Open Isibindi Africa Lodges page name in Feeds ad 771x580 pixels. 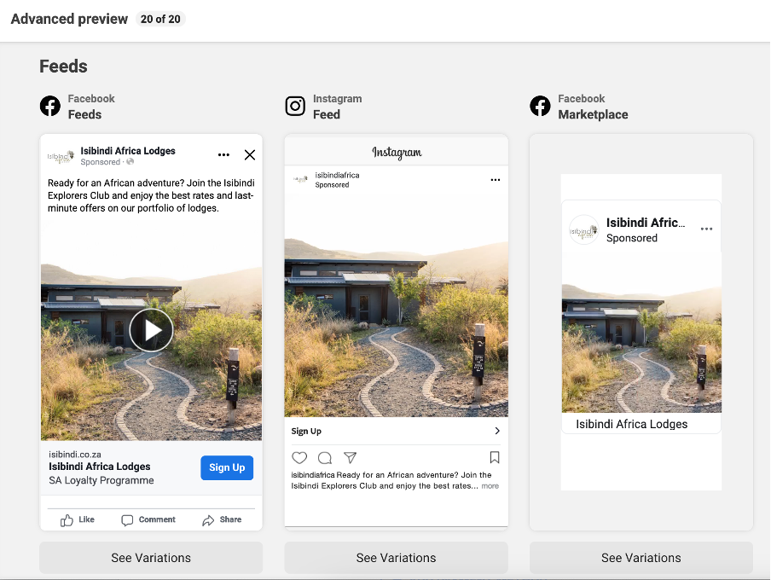[128, 150]
